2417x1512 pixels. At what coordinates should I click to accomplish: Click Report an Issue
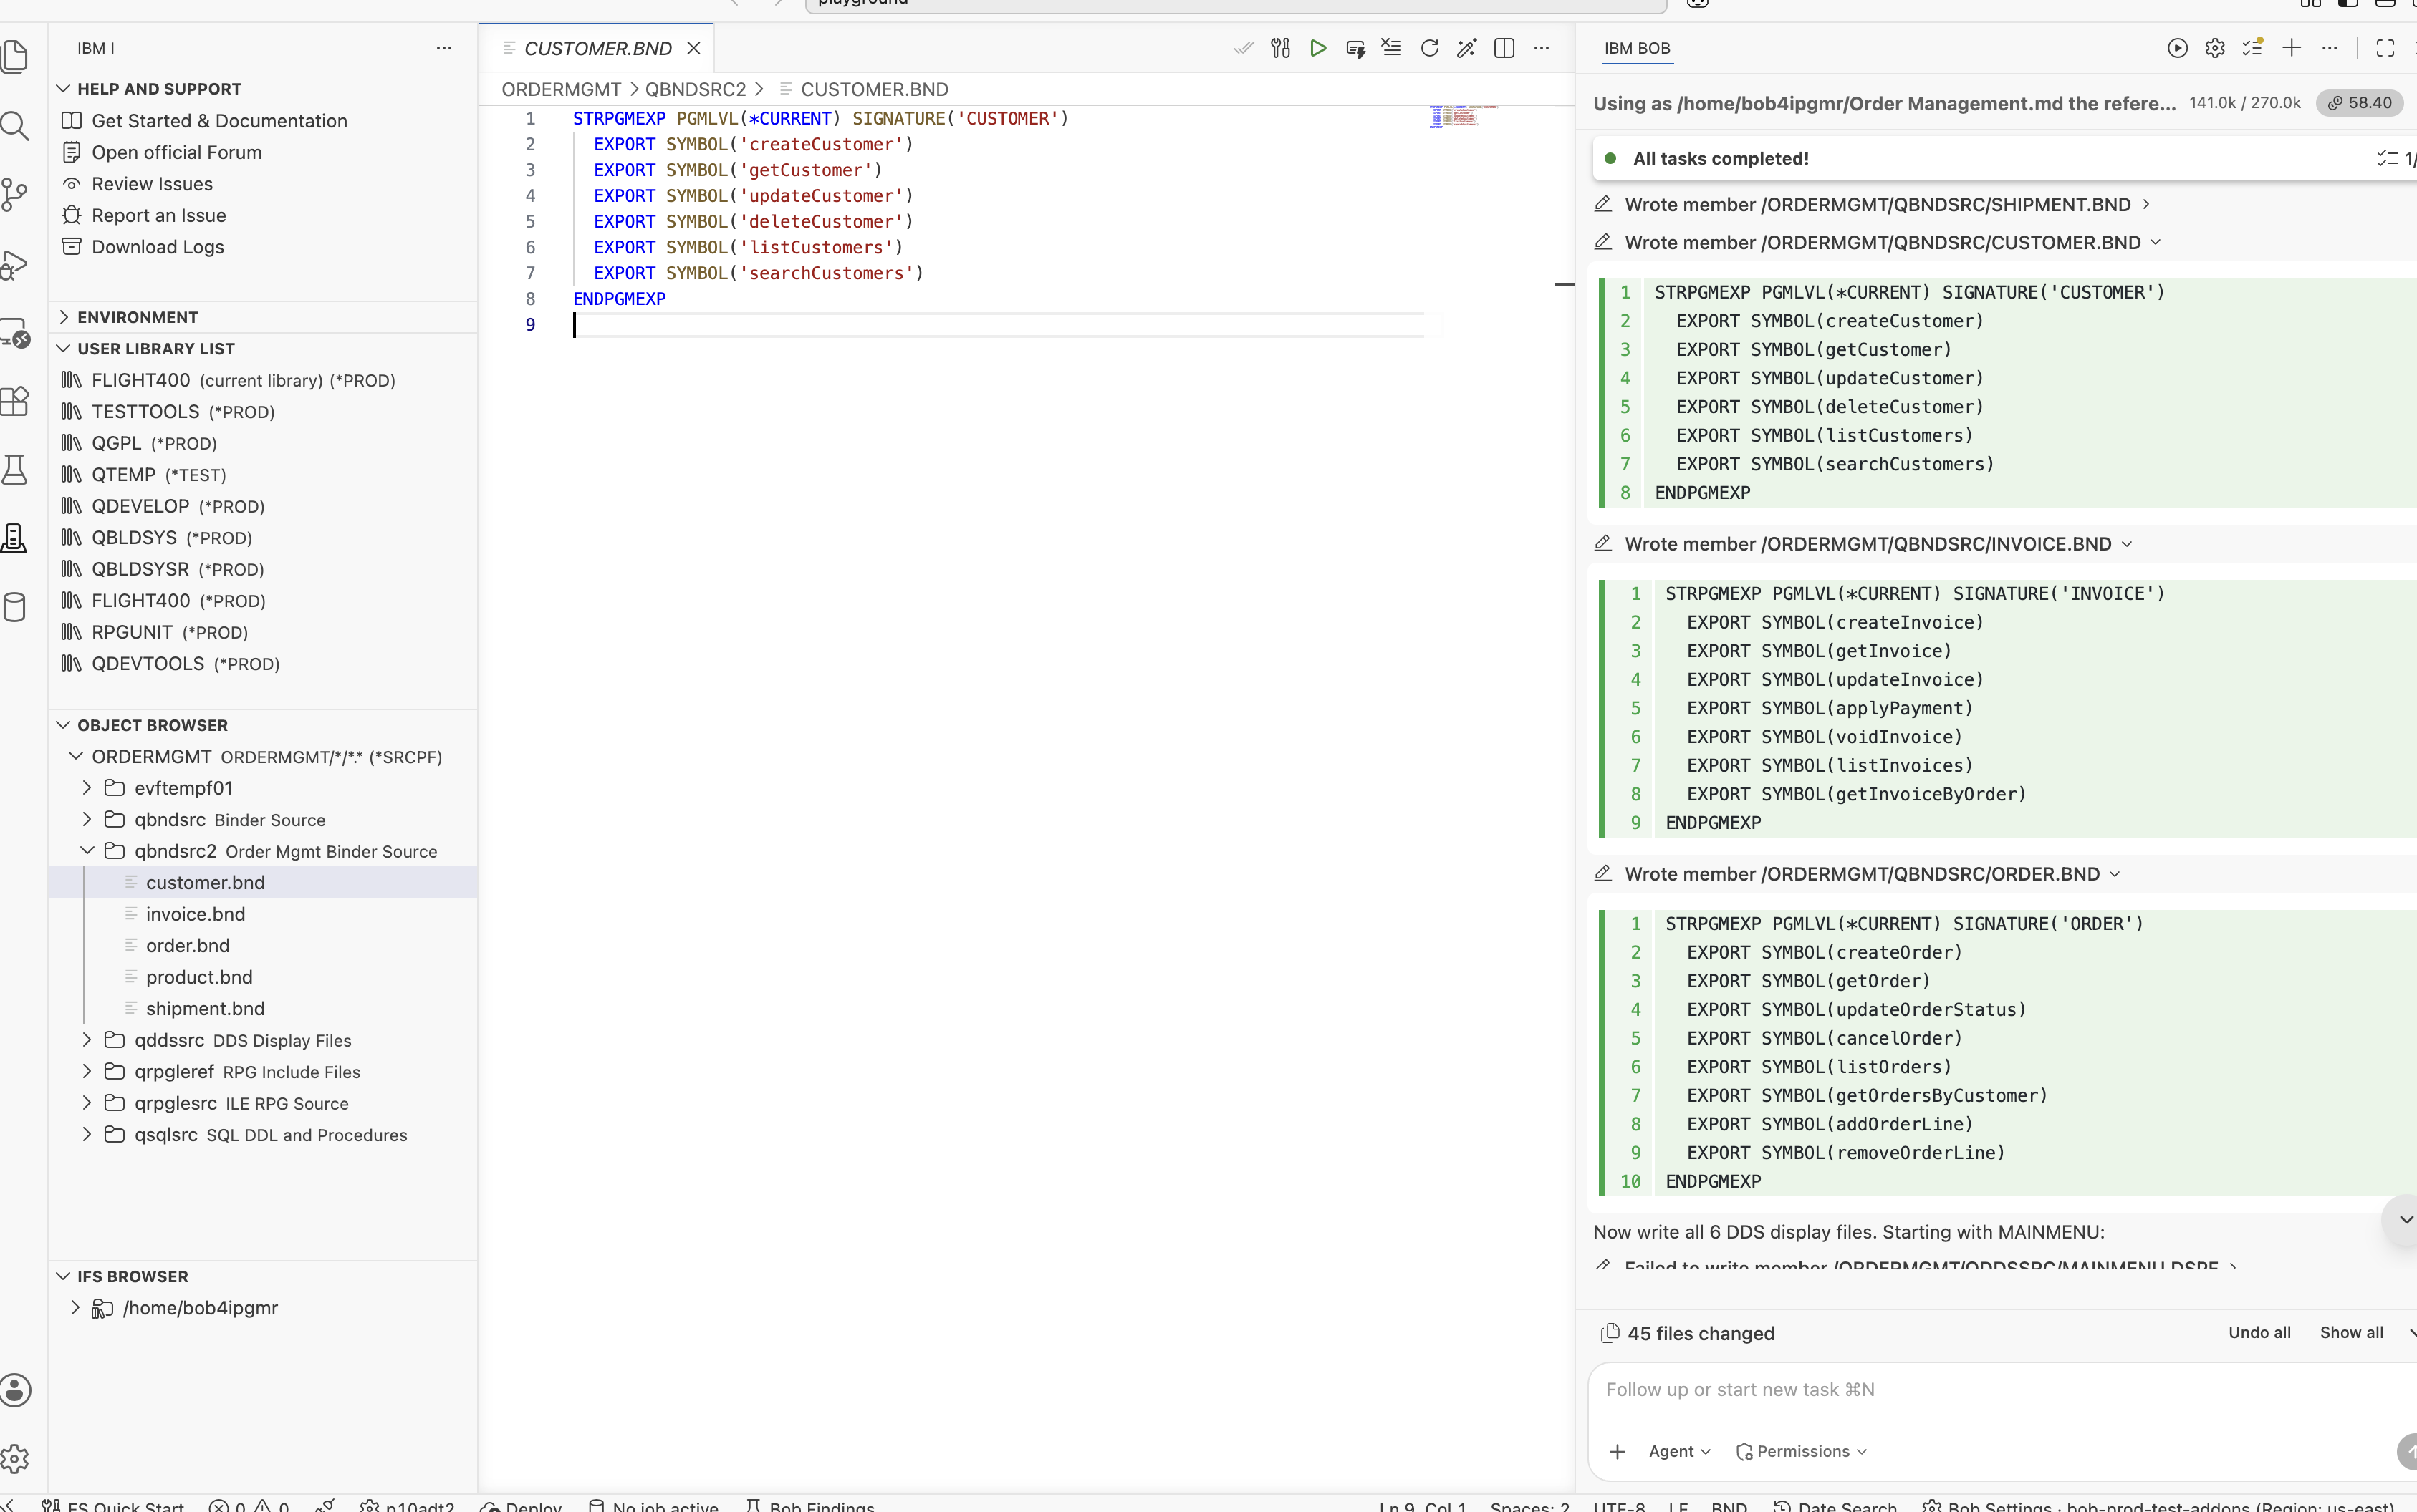[159, 216]
